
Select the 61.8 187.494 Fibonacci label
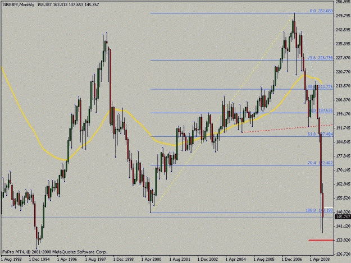[x=320, y=134]
